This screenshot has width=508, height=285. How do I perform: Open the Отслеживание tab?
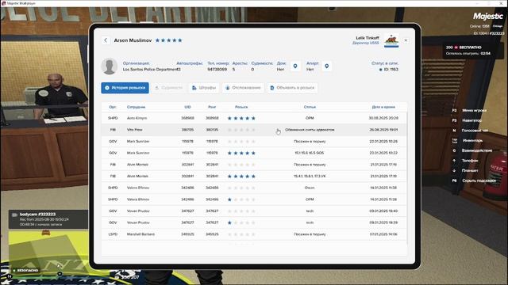pos(243,88)
